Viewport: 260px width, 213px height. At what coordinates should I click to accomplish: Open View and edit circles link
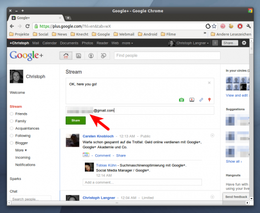point(238,96)
